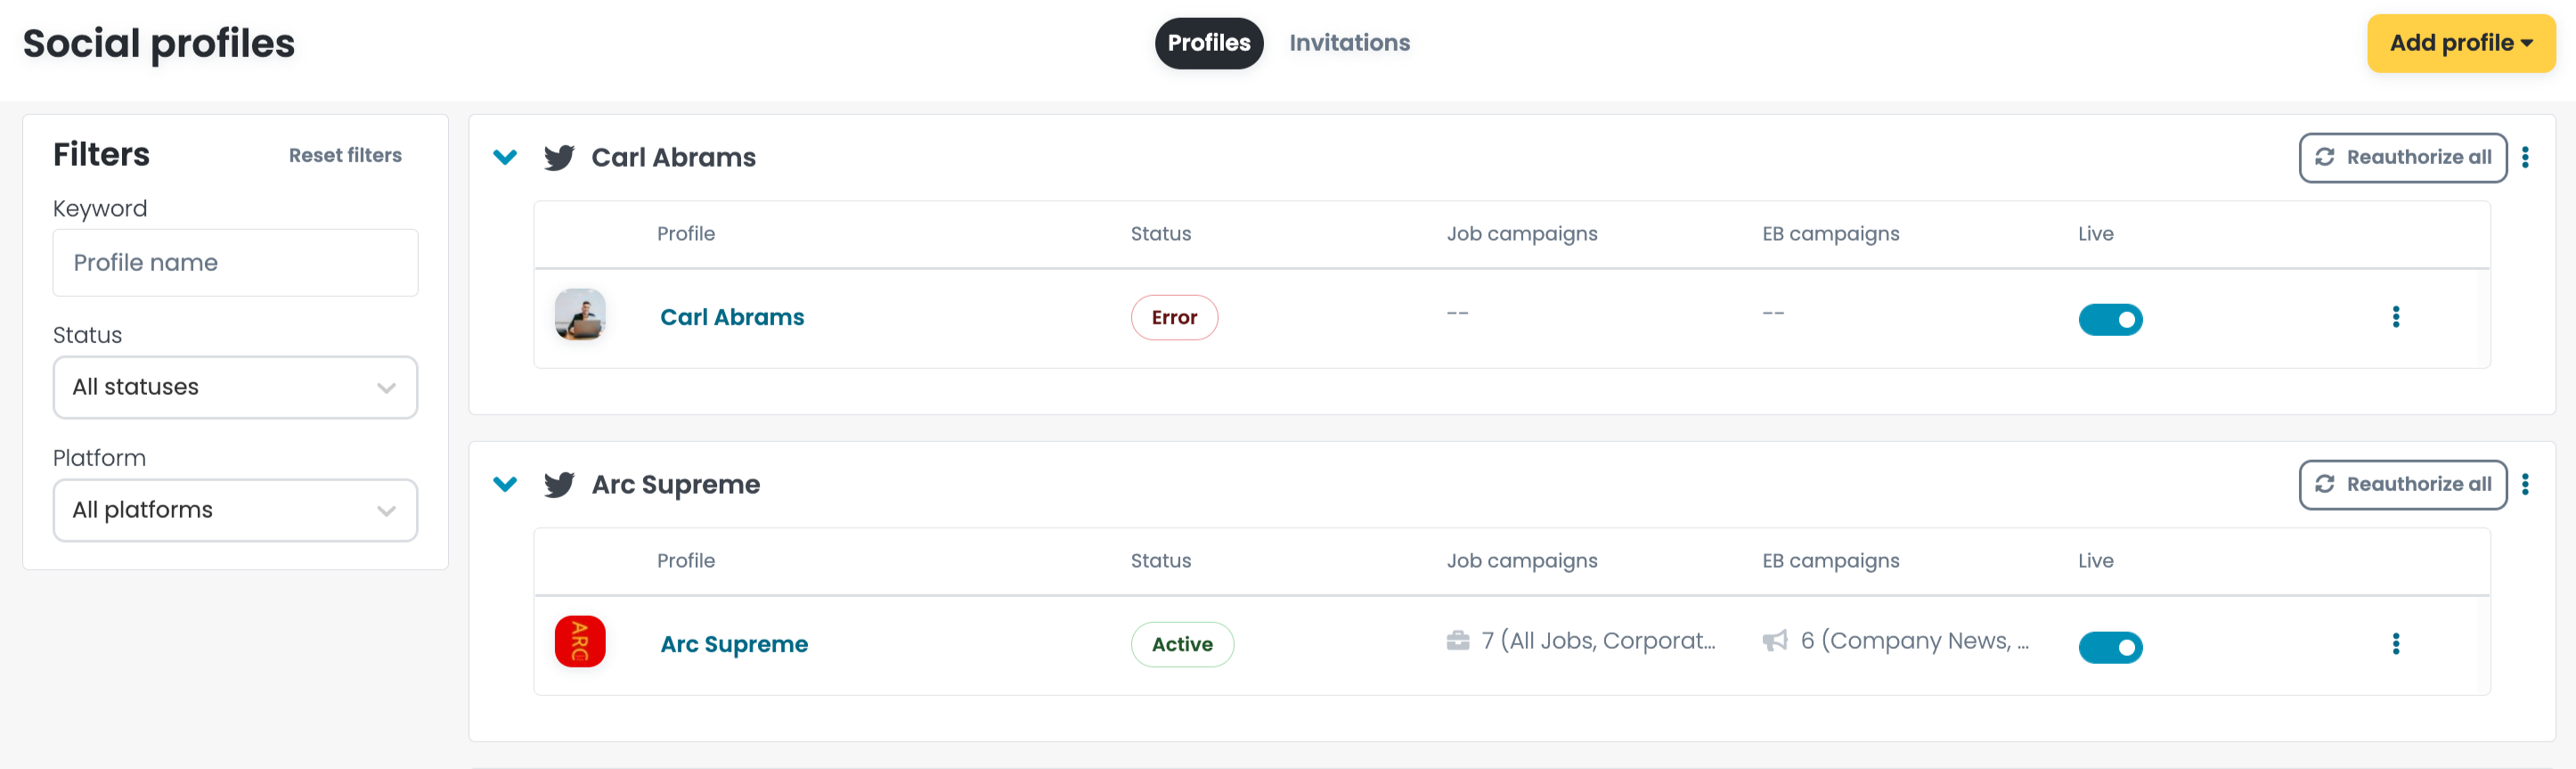The width and height of the screenshot is (2576, 769).
Task: Open row options for Carl Abrams profile
Action: pos(2395,317)
